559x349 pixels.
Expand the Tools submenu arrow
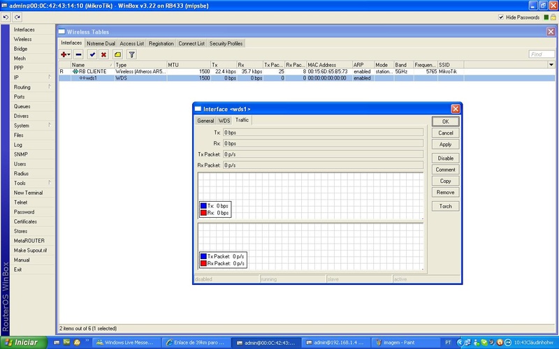click(50, 182)
